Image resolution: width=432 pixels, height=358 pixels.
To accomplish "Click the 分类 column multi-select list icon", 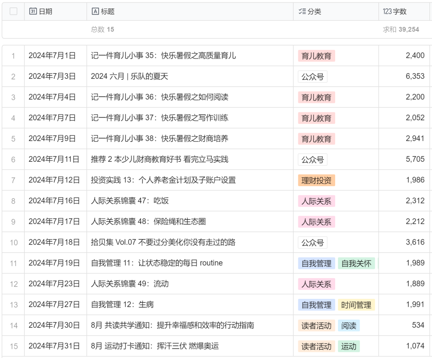I will click(x=302, y=11).
